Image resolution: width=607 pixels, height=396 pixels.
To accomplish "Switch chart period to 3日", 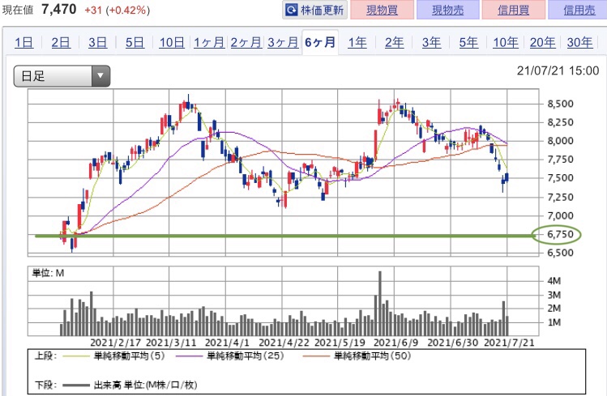I will point(97,42).
